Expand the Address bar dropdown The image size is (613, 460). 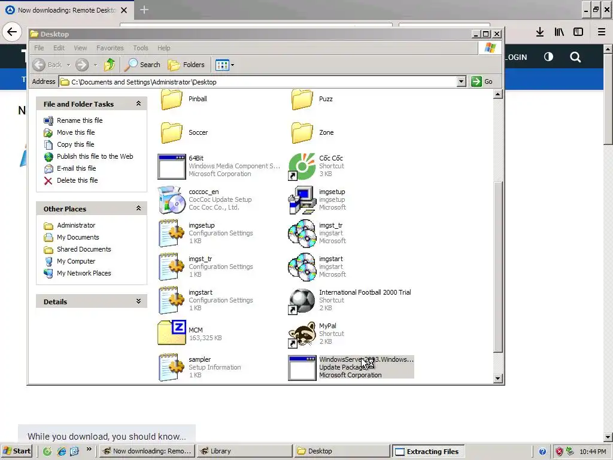pyautogui.click(x=462, y=81)
